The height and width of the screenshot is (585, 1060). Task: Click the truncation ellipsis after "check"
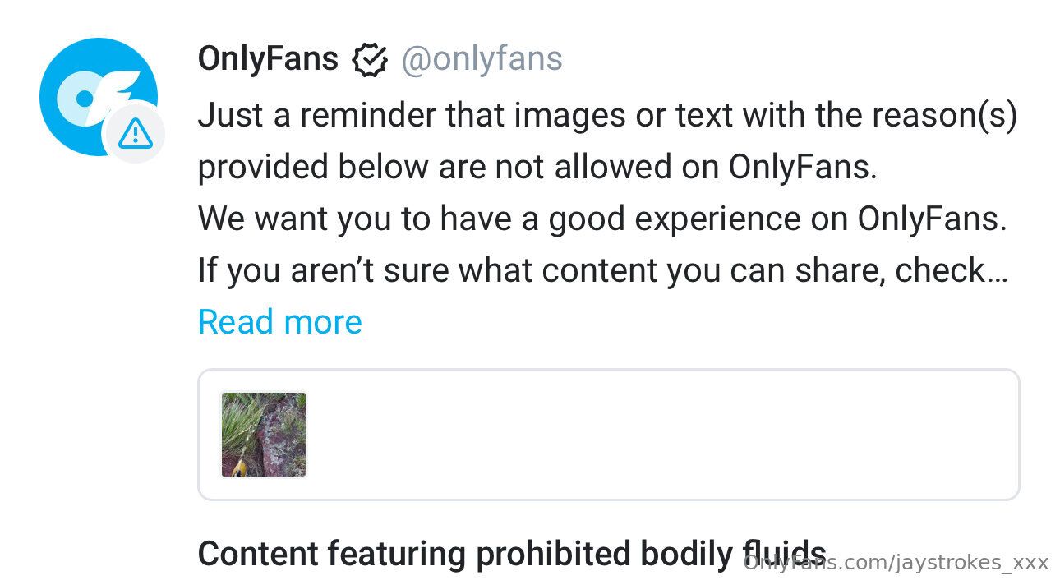click(x=998, y=270)
